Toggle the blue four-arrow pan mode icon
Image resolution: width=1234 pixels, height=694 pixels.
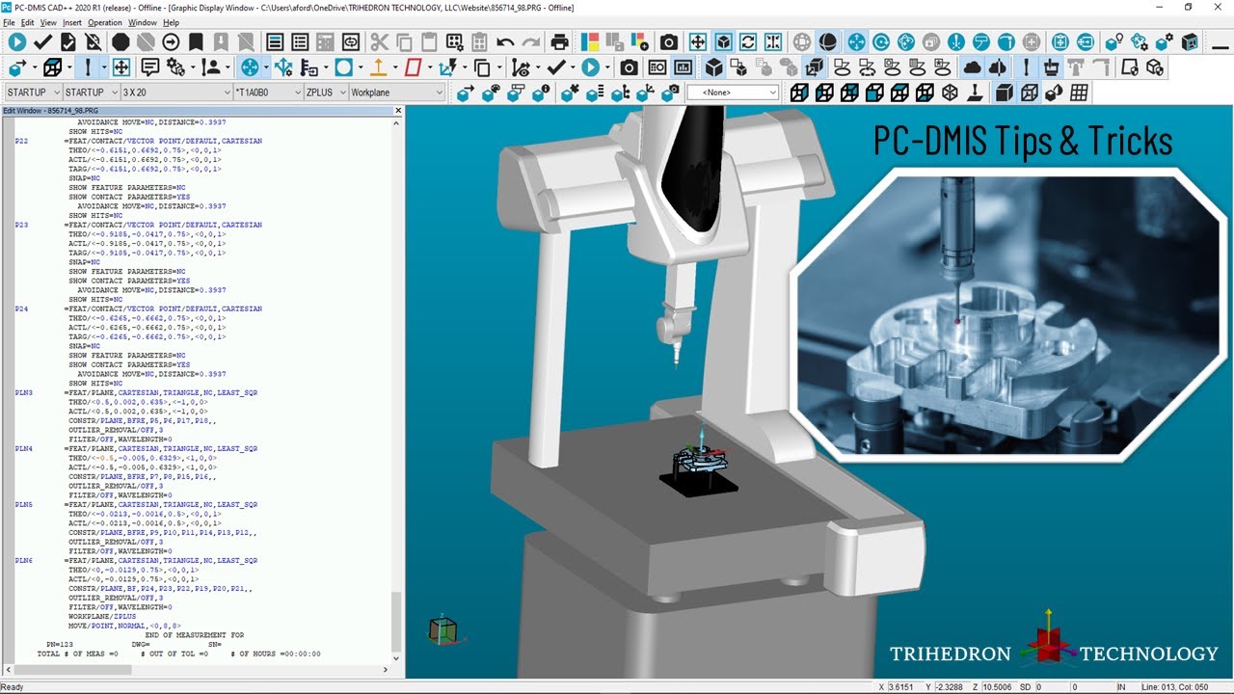pos(856,42)
